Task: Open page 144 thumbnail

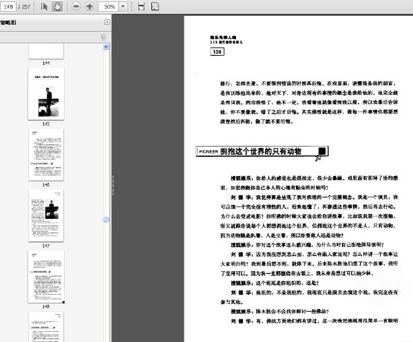Action: [x=46, y=52]
